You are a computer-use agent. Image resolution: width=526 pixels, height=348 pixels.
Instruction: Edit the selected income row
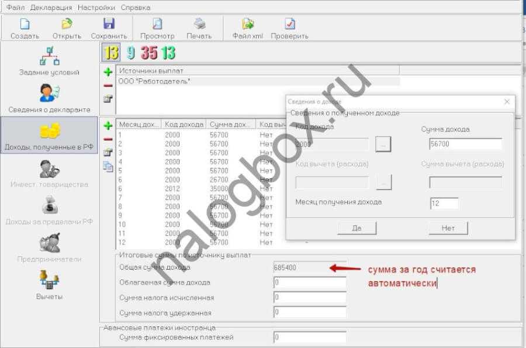pyautogui.click(x=108, y=153)
